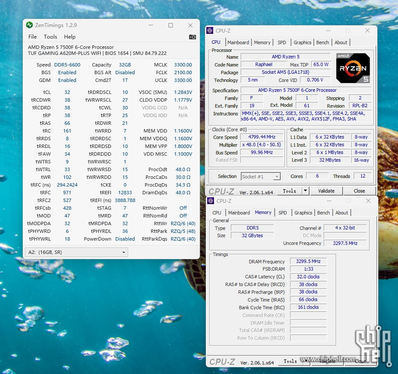Maximize the ZenTimings window
Image resolution: width=398 pixels, height=374 pixels.
point(171,25)
